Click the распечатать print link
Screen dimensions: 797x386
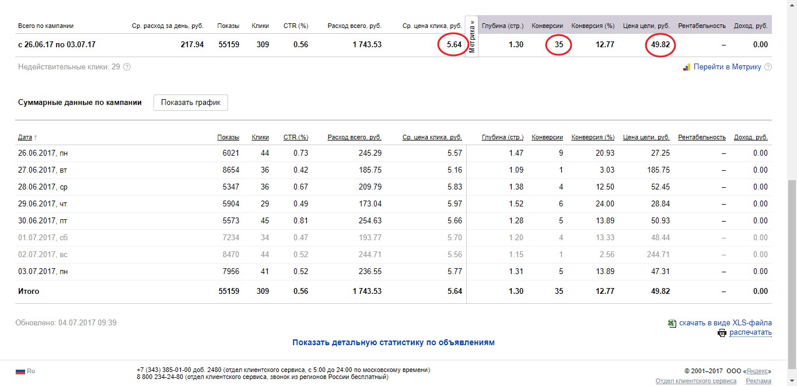(x=750, y=333)
